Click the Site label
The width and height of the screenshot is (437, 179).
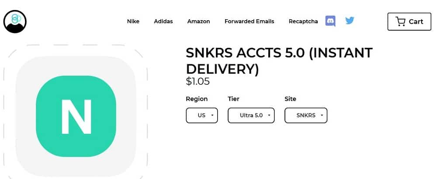[291, 99]
